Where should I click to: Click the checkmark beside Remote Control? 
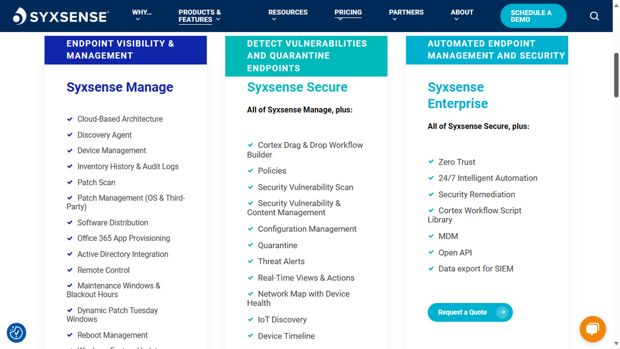(70, 269)
